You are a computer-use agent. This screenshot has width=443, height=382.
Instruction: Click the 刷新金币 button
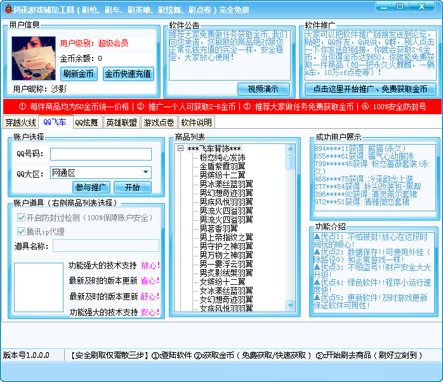(x=79, y=74)
